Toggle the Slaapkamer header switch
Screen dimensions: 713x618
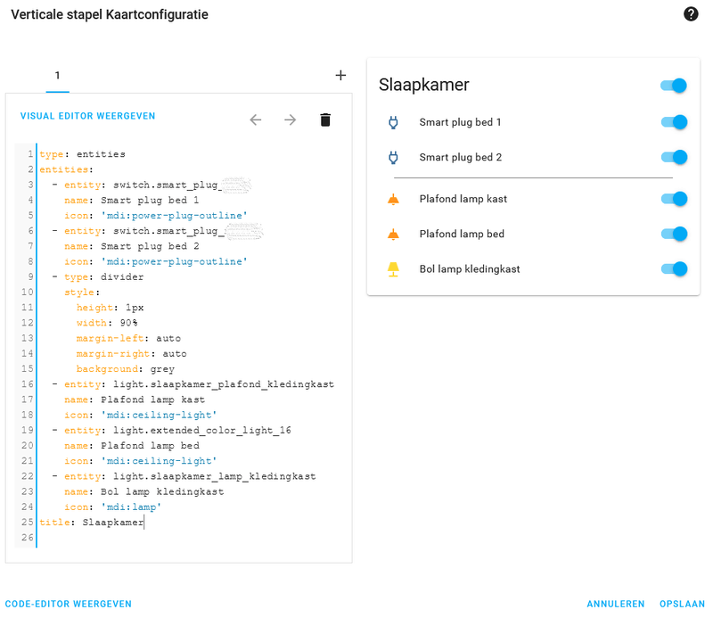(674, 86)
